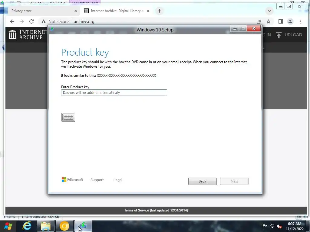Click Terms of Service footer text
This screenshot has height=232, width=310.
coord(156,210)
